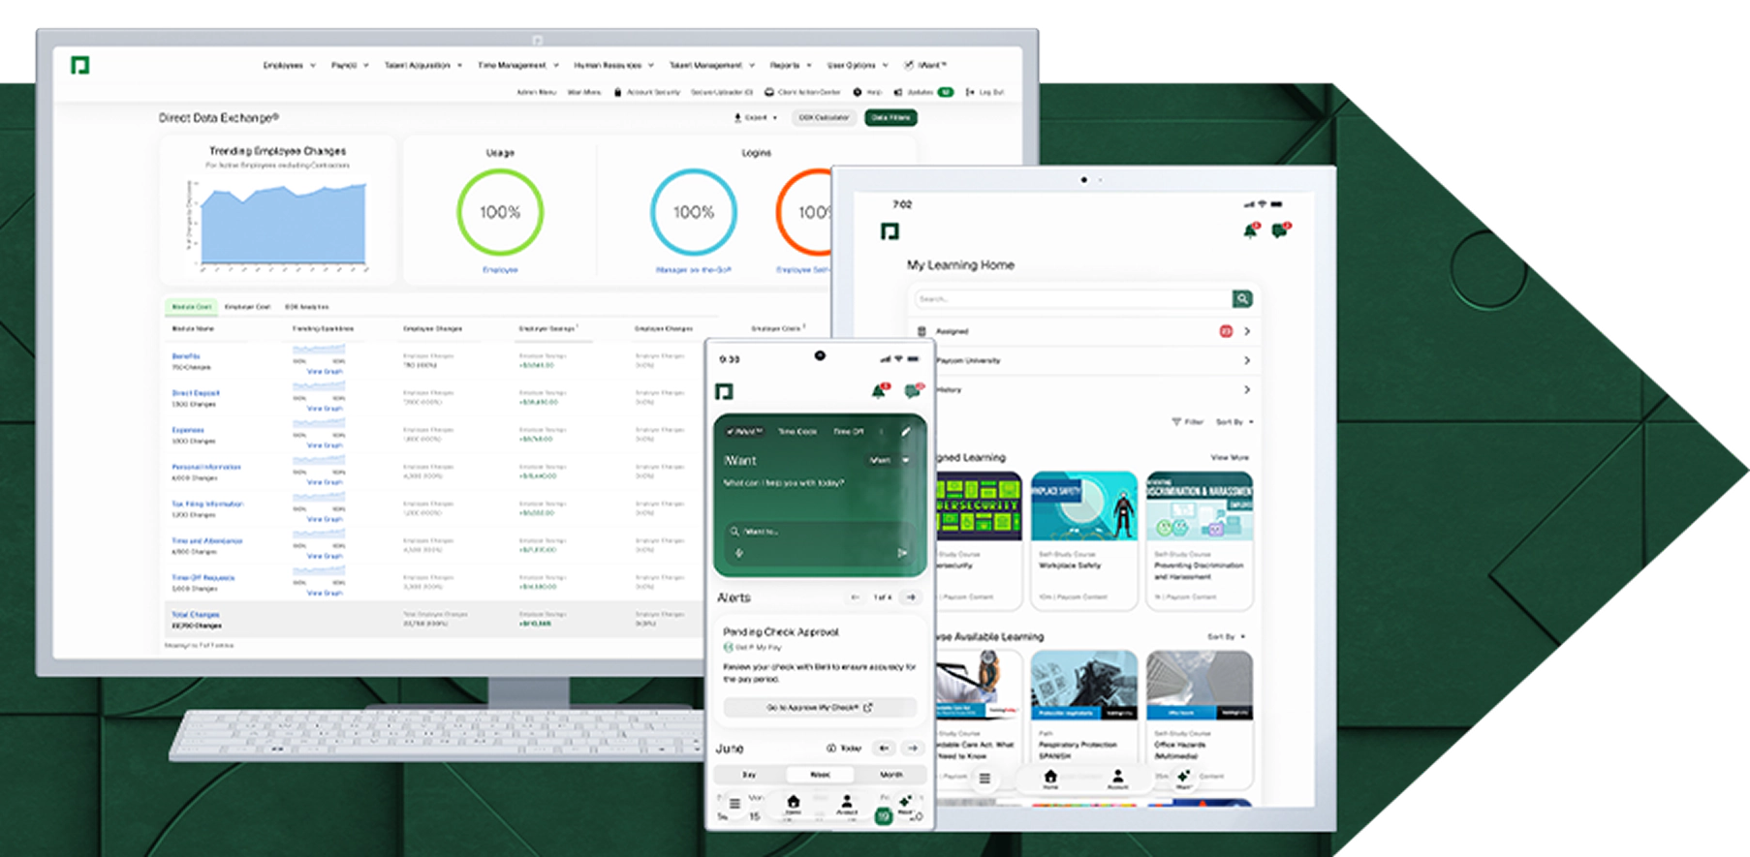Open chat messages icon on the phone
The height and width of the screenshot is (857, 1750).
pyautogui.click(x=912, y=391)
